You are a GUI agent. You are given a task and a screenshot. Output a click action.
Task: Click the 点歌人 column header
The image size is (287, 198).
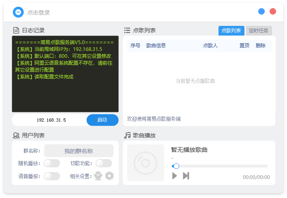(210, 45)
